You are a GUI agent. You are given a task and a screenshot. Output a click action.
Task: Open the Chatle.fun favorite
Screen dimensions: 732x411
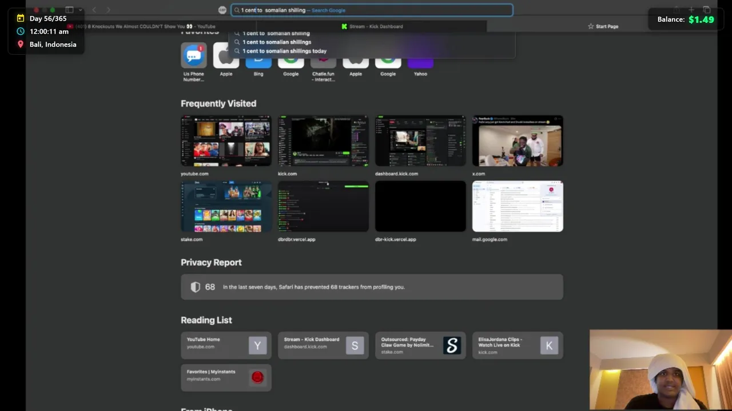pos(323,62)
